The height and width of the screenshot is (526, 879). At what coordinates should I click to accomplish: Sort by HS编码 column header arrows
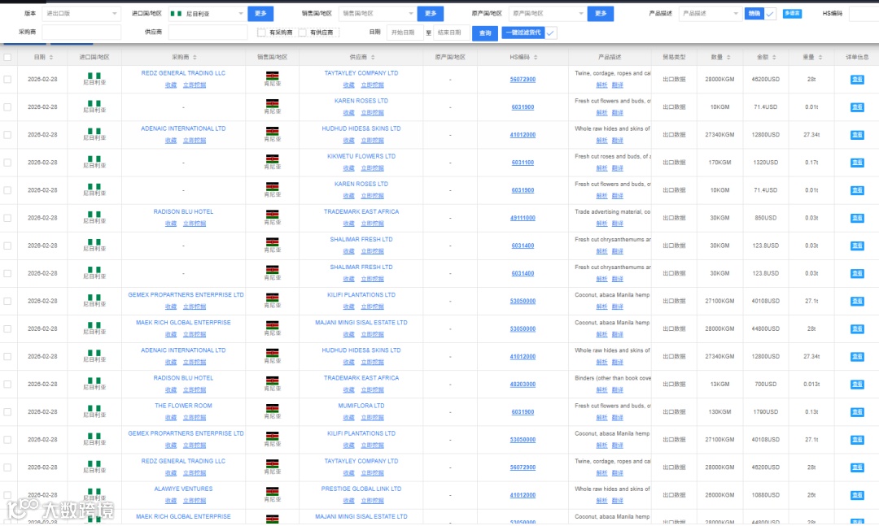point(536,57)
